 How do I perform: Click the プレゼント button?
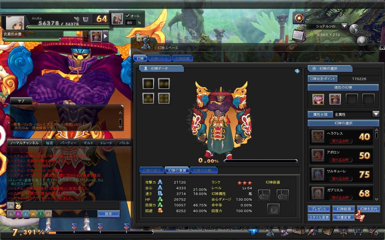(319, 209)
